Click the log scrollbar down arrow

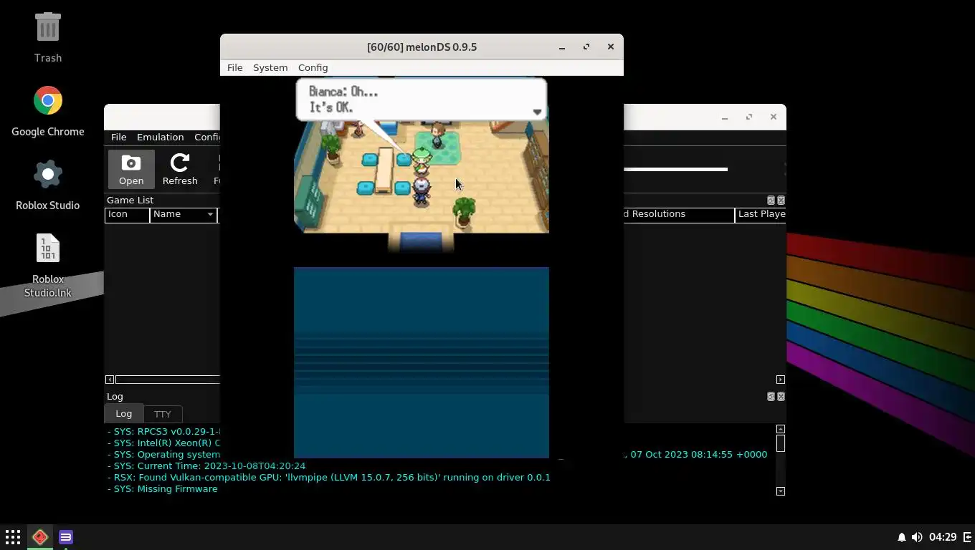781,491
